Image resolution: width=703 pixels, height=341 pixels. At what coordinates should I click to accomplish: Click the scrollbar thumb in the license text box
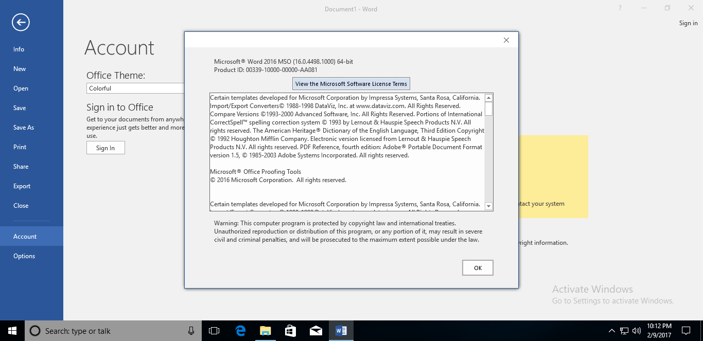(x=489, y=109)
